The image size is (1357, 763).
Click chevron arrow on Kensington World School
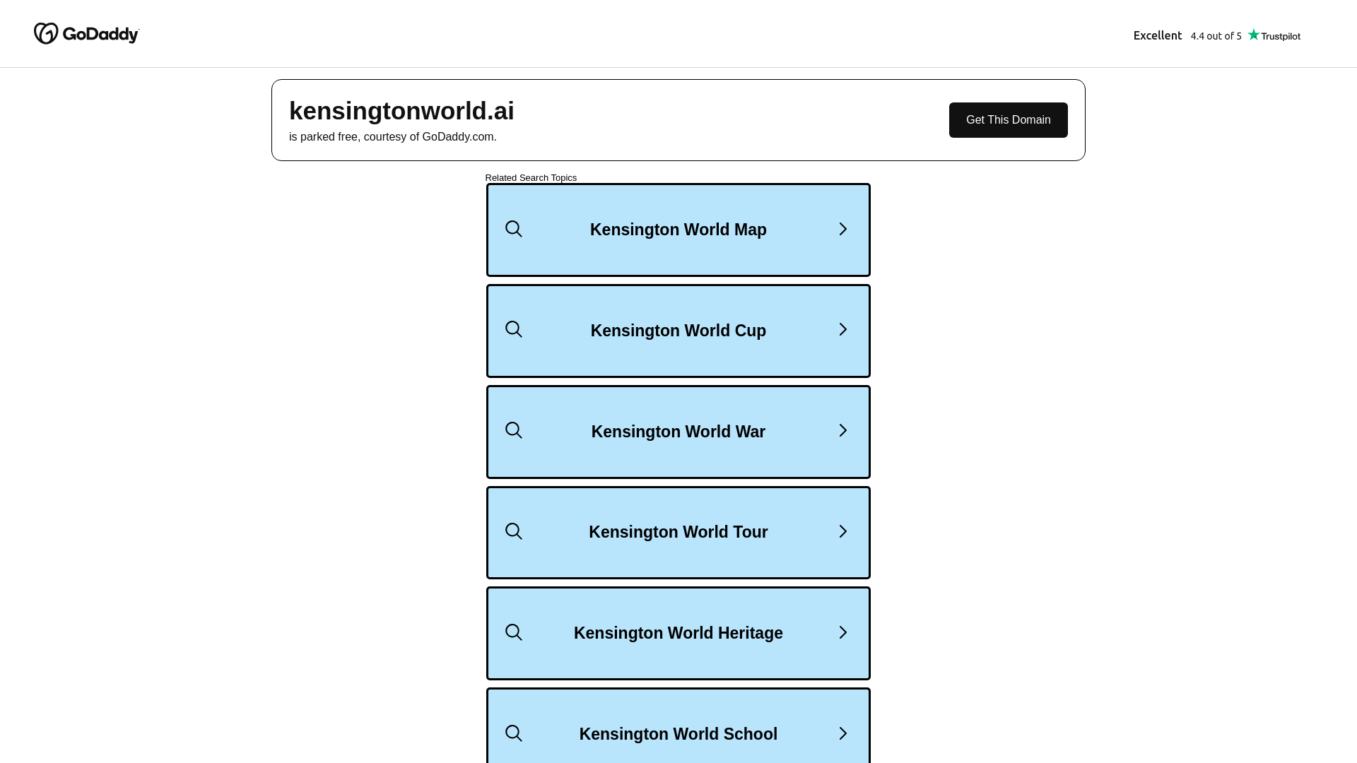[842, 733]
